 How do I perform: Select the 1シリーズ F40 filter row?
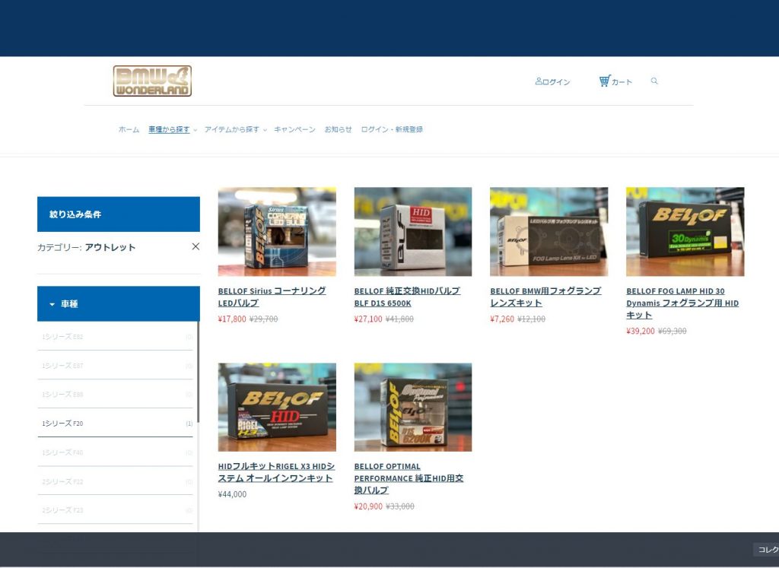(116, 452)
